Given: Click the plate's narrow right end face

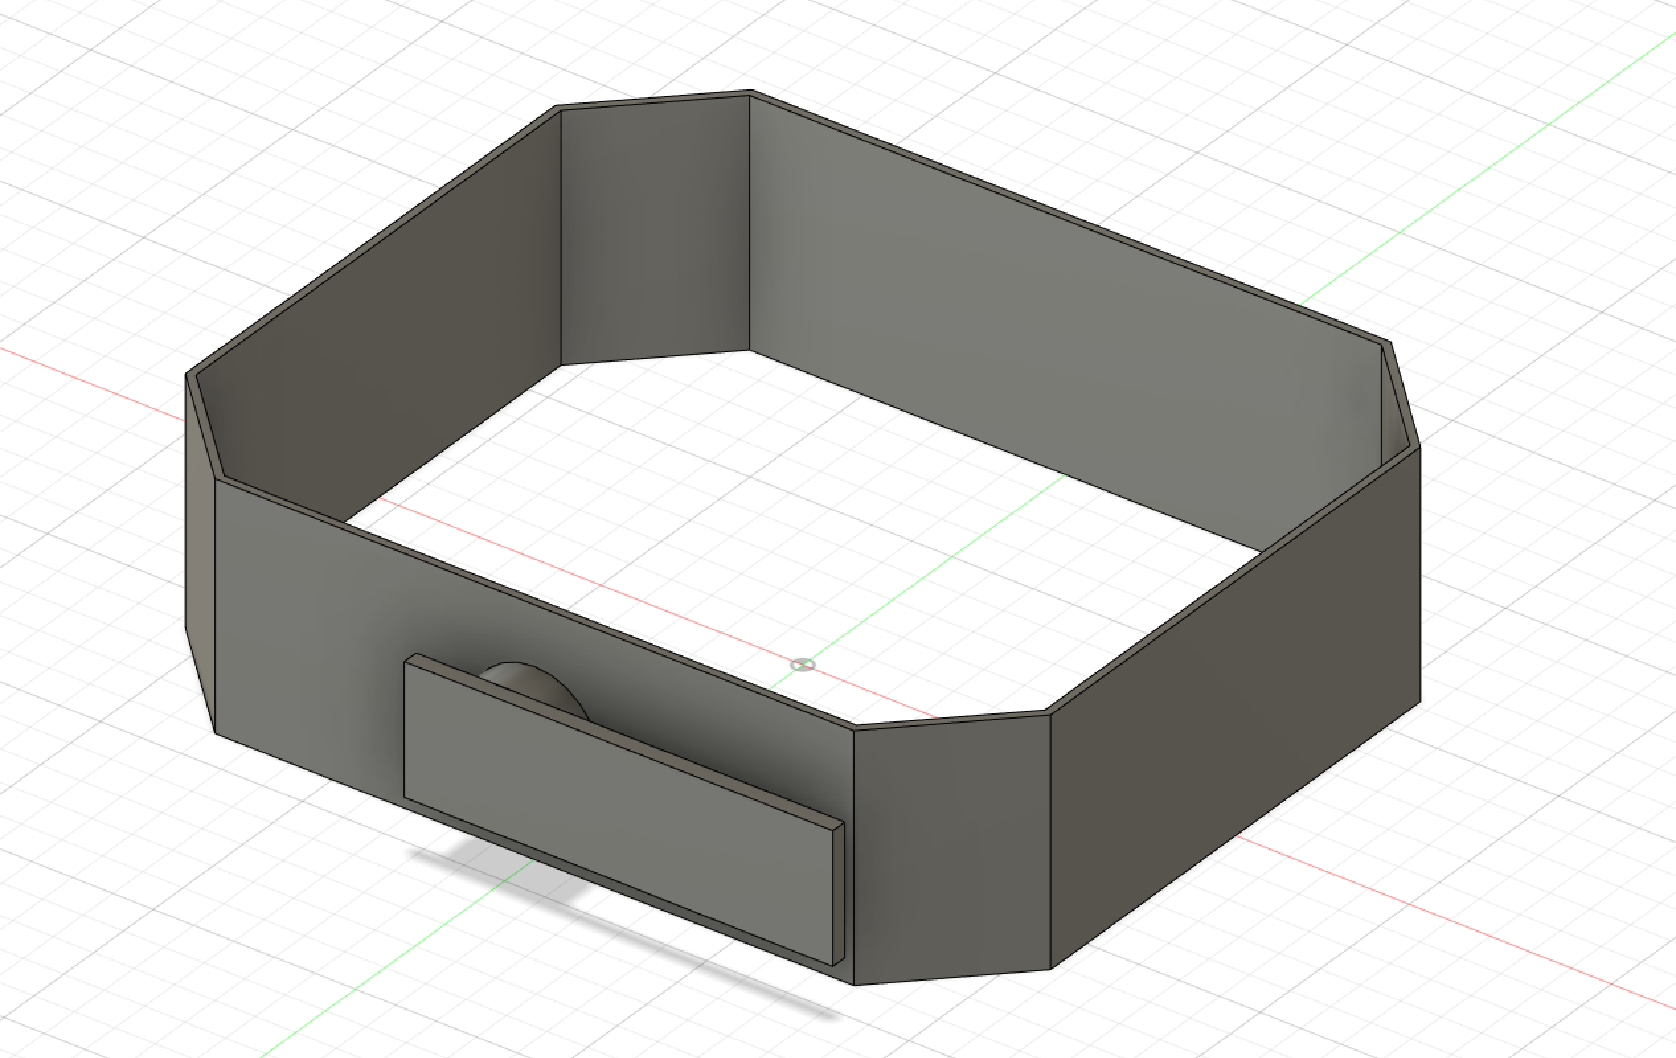Looking at the screenshot, I should coord(839,893).
